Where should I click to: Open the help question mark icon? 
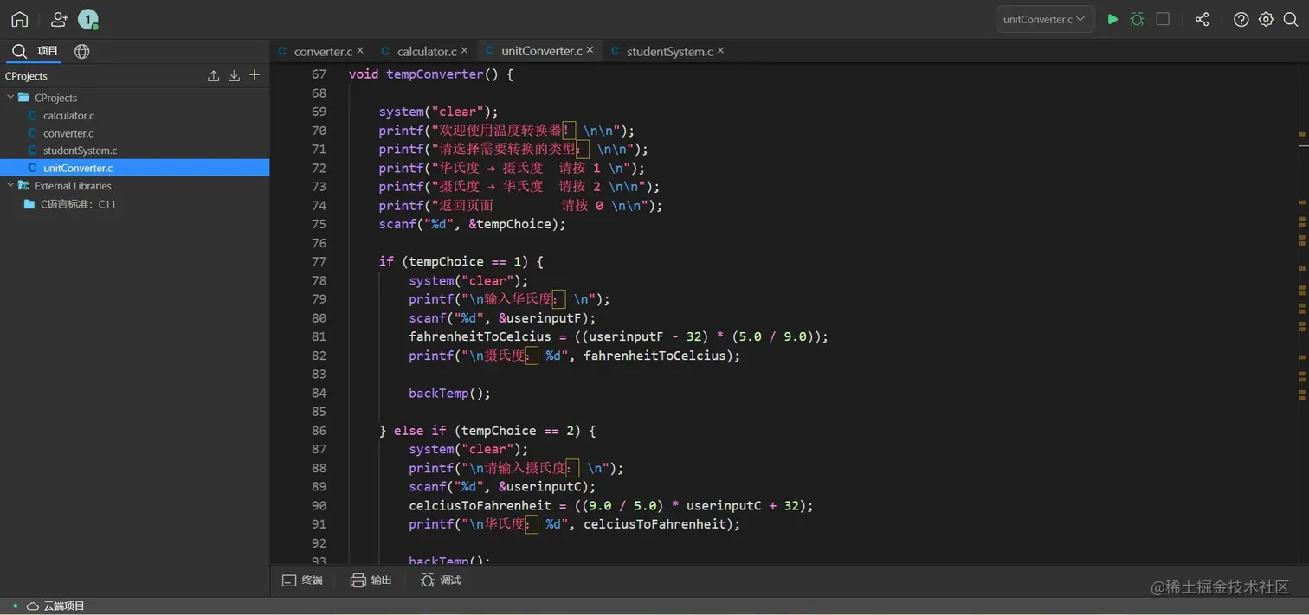point(1241,19)
